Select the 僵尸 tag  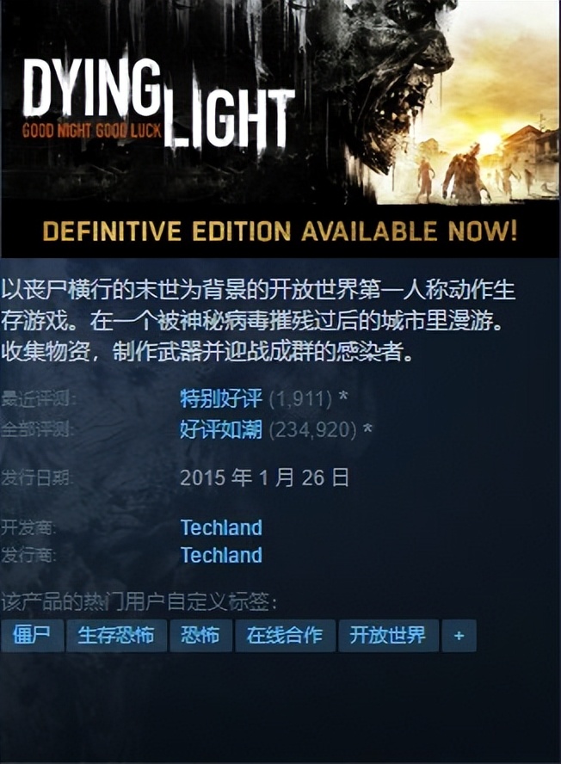[32, 635]
